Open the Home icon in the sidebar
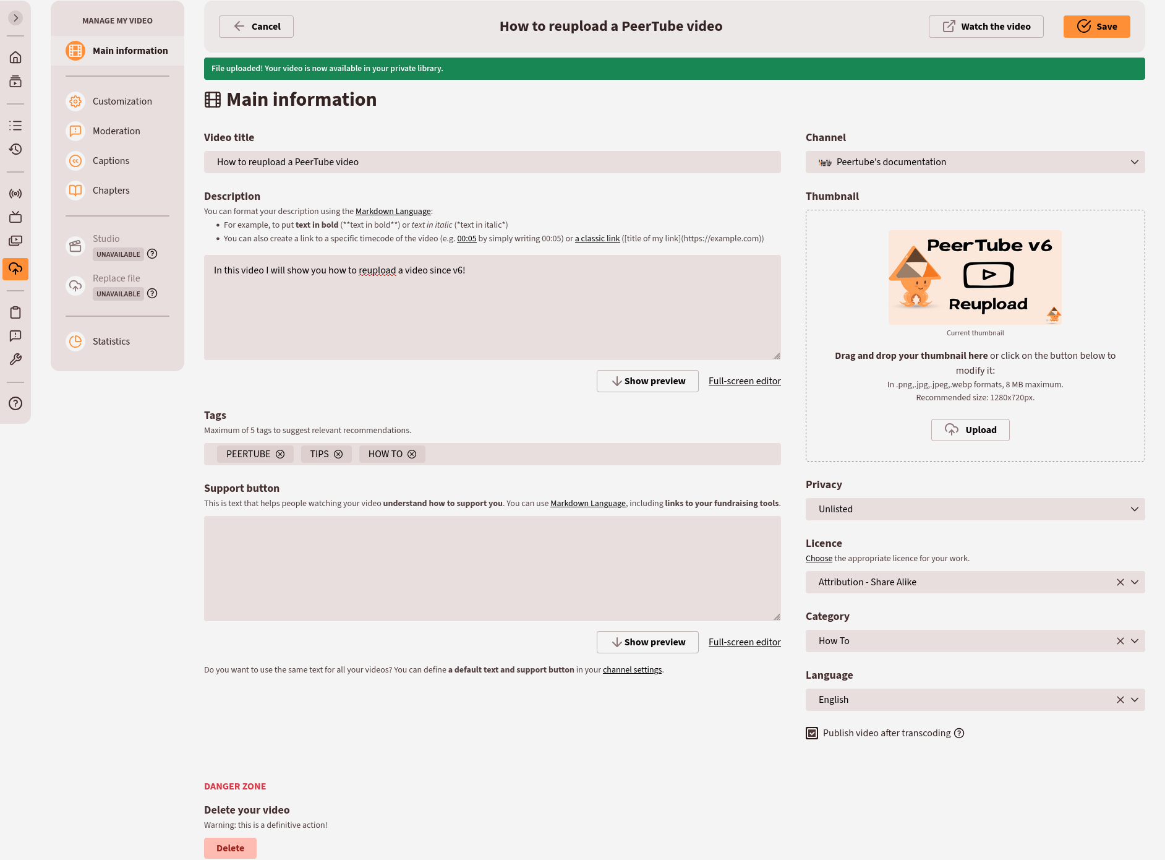Viewport: 1165px width, 860px height. (x=15, y=58)
